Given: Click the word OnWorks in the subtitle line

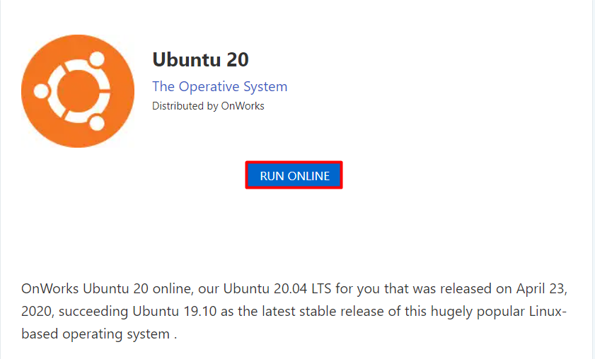Looking at the screenshot, I should pyautogui.click(x=243, y=106).
